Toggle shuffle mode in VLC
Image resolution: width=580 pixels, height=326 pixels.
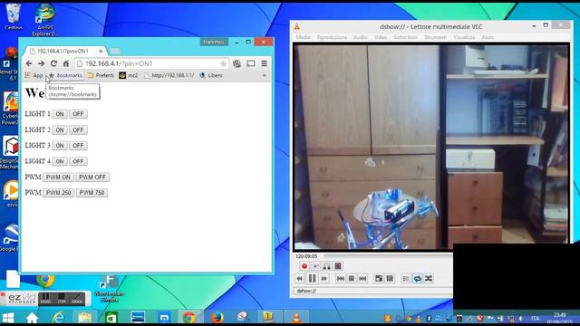point(429,278)
